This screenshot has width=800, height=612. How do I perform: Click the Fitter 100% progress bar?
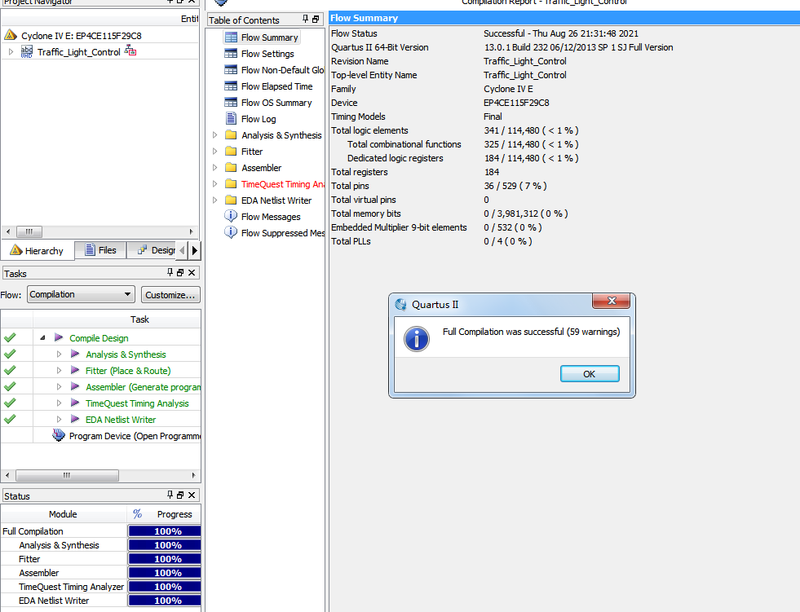click(165, 559)
